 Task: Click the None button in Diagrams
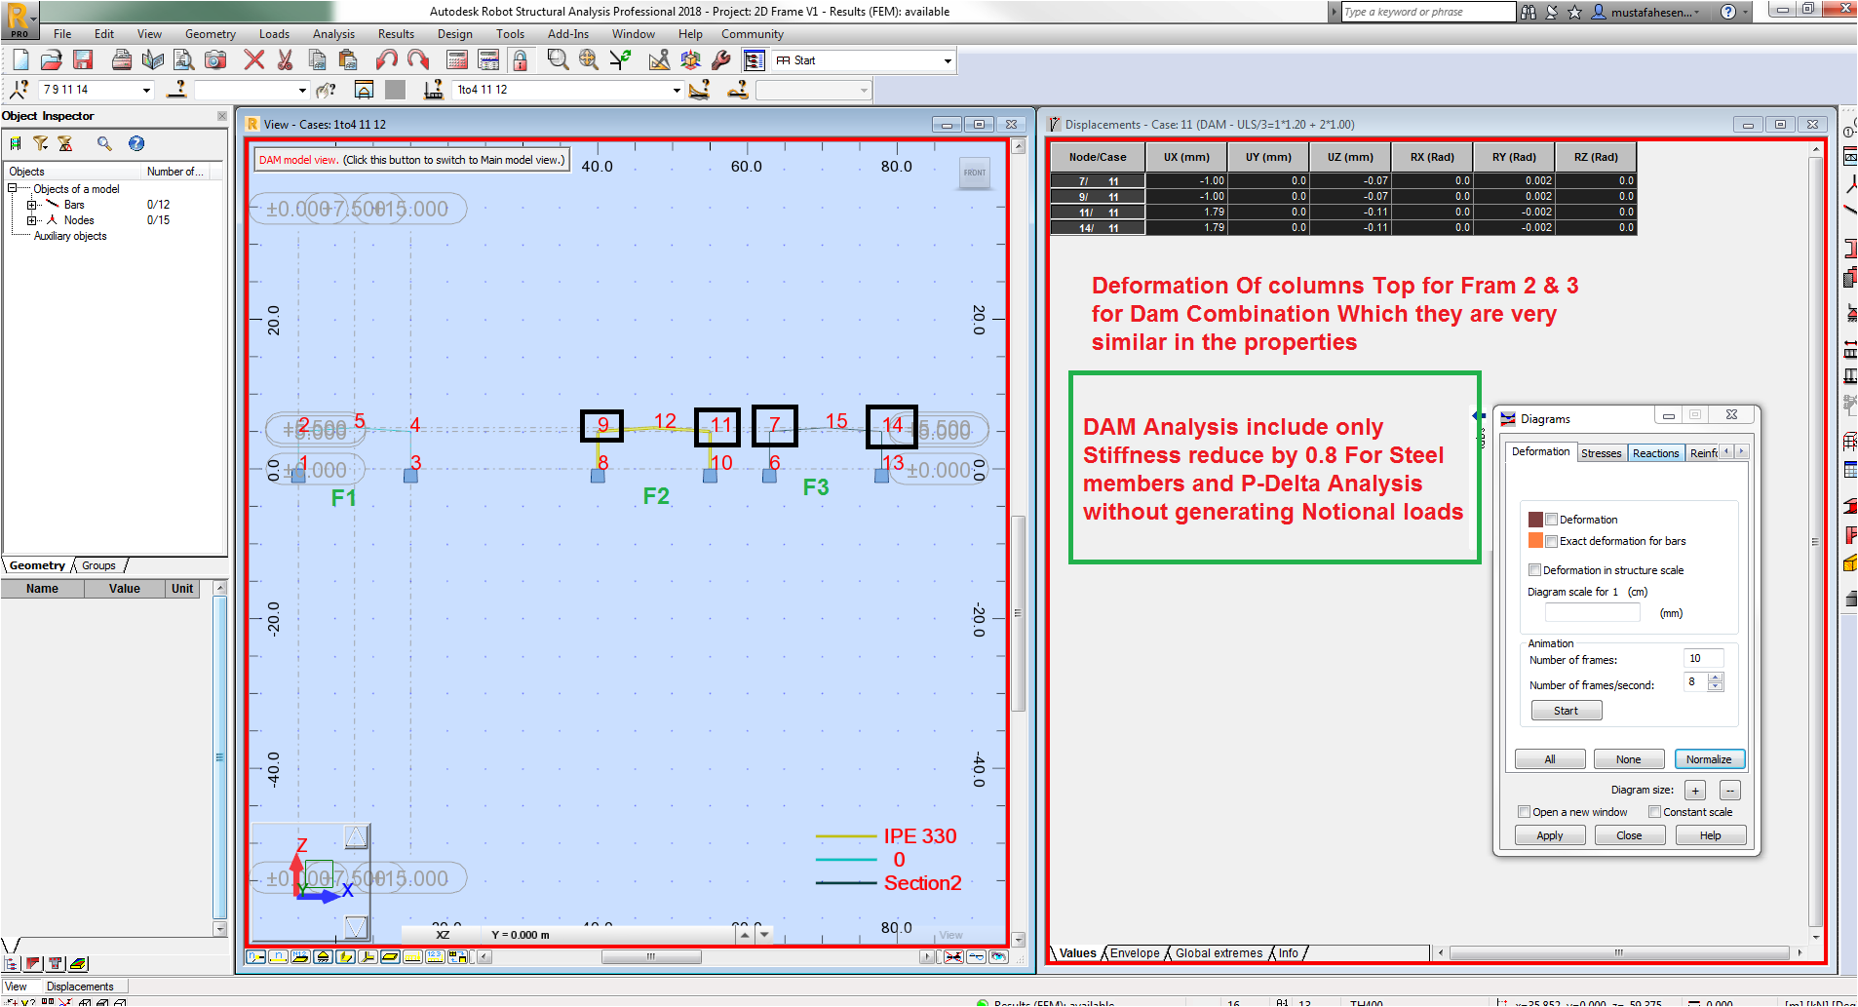tap(1629, 759)
